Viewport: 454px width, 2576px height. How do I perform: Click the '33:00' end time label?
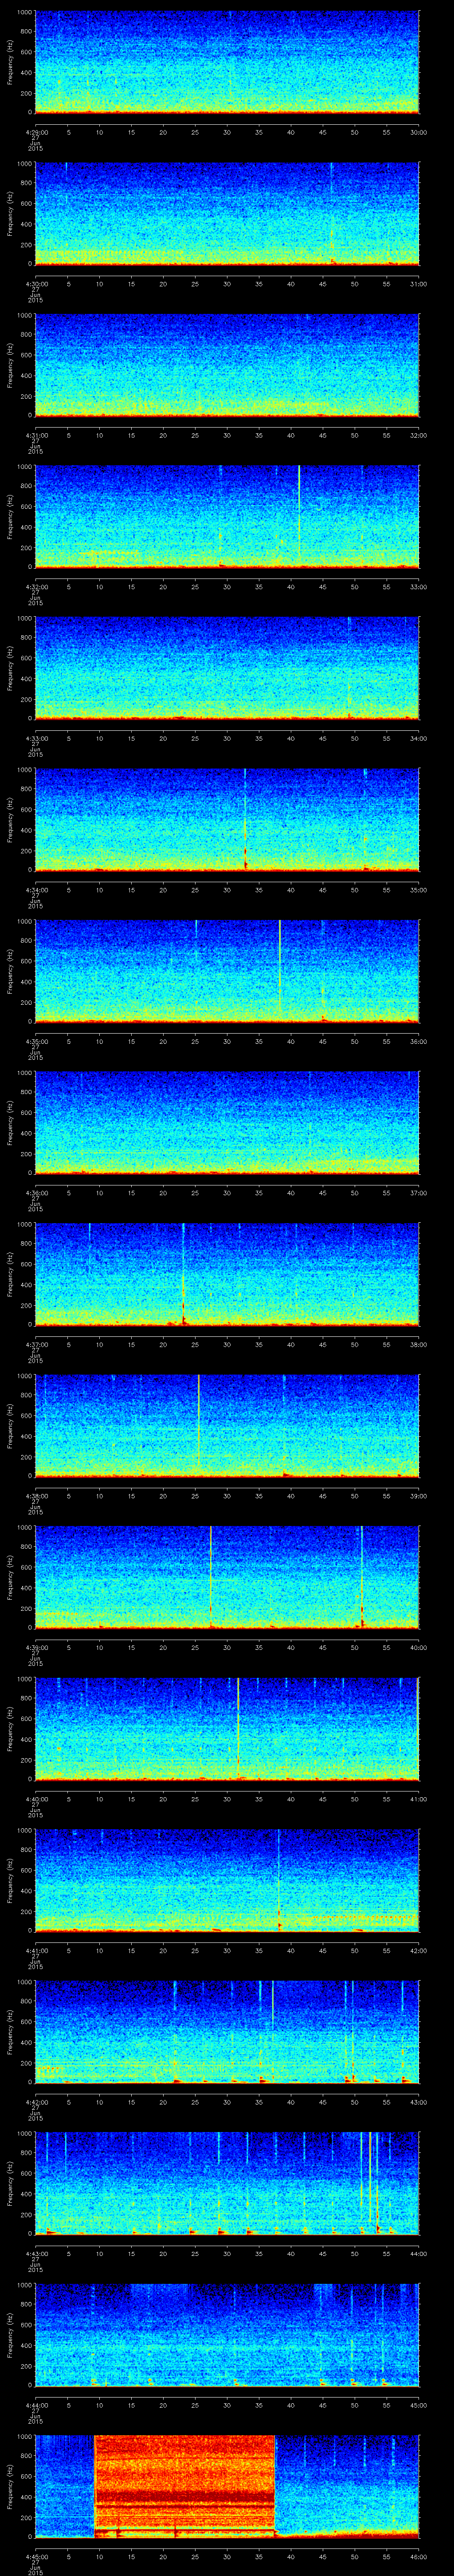pyautogui.click(x=418, y=586)
